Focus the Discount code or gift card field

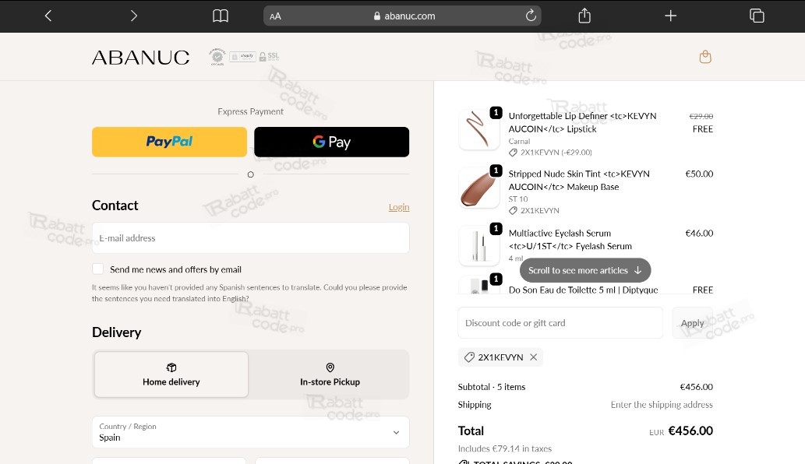[560, 323]
